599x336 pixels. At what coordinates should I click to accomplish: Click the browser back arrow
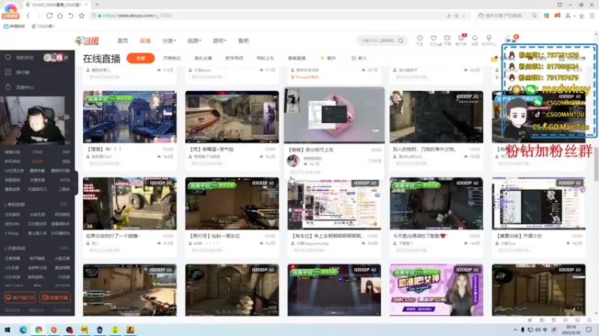pos(28,16)
